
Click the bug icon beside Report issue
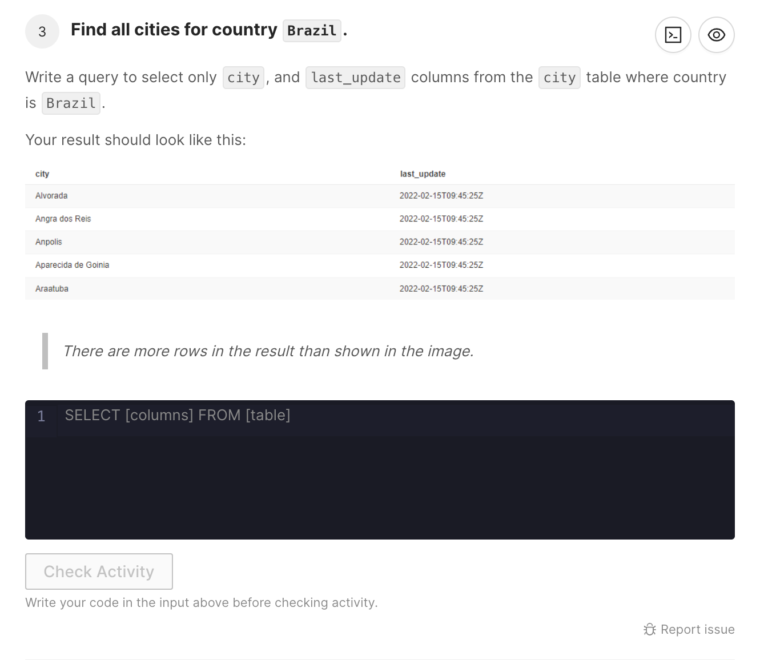(x=650, y=629)
